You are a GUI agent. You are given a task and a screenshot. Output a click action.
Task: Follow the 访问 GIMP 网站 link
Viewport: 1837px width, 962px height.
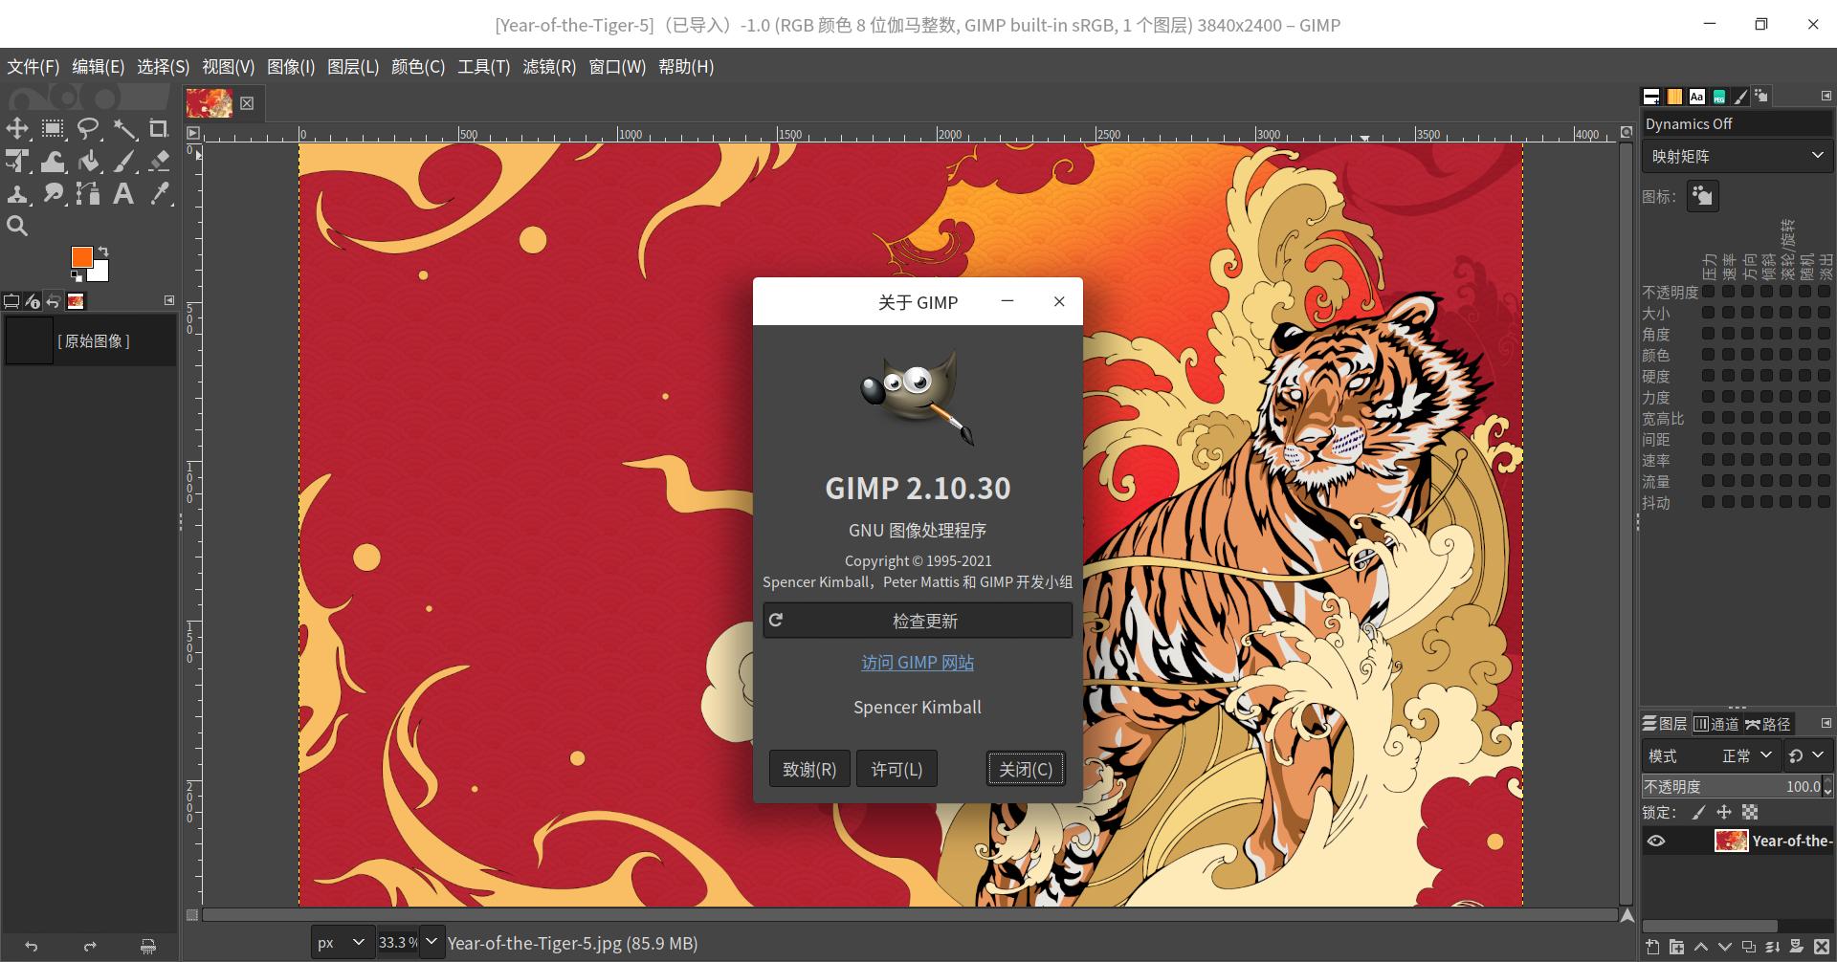pos(918,662)
